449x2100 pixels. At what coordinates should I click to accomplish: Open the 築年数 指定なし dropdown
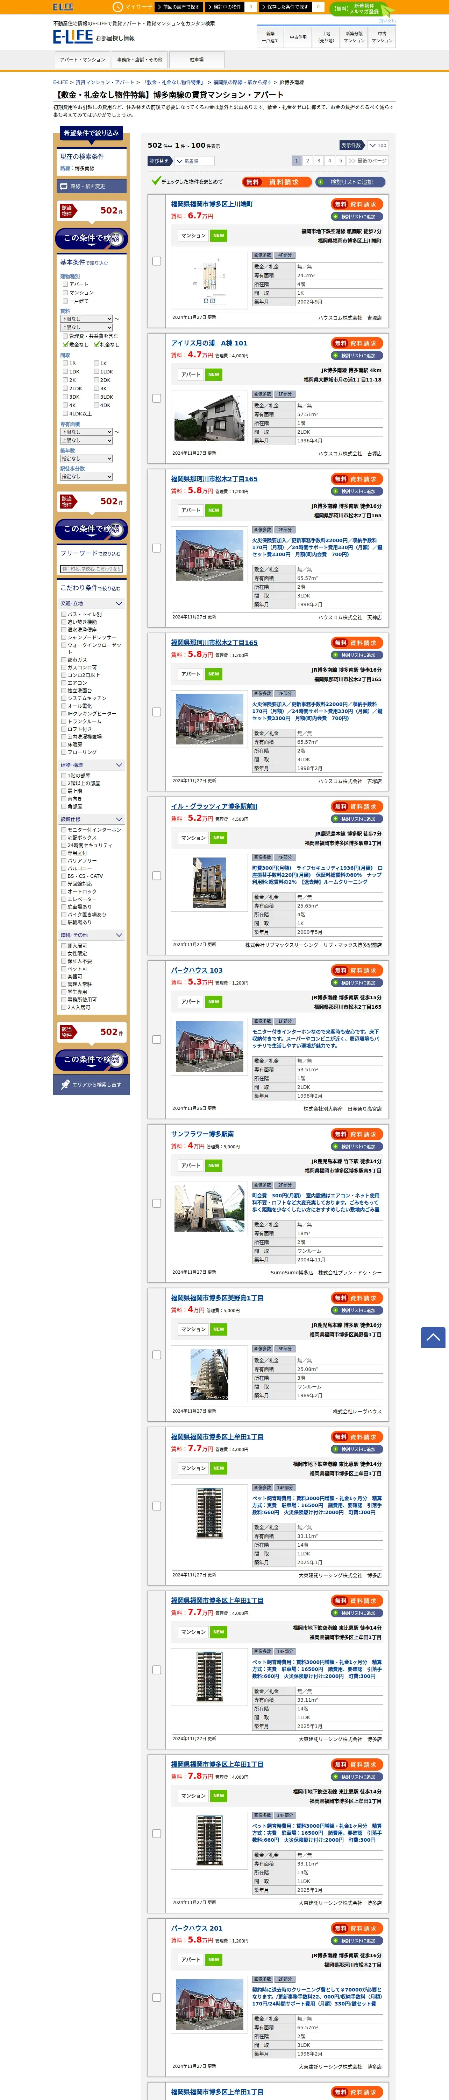[x=86, y=459]
